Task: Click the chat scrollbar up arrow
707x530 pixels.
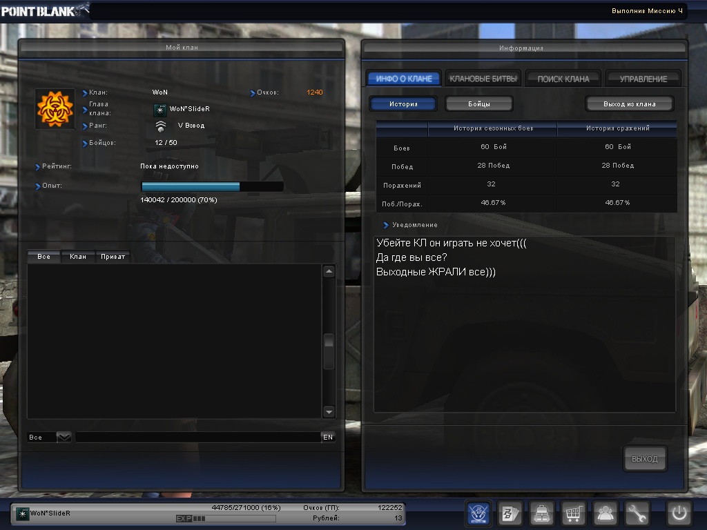Action: [x=329, y=272]
